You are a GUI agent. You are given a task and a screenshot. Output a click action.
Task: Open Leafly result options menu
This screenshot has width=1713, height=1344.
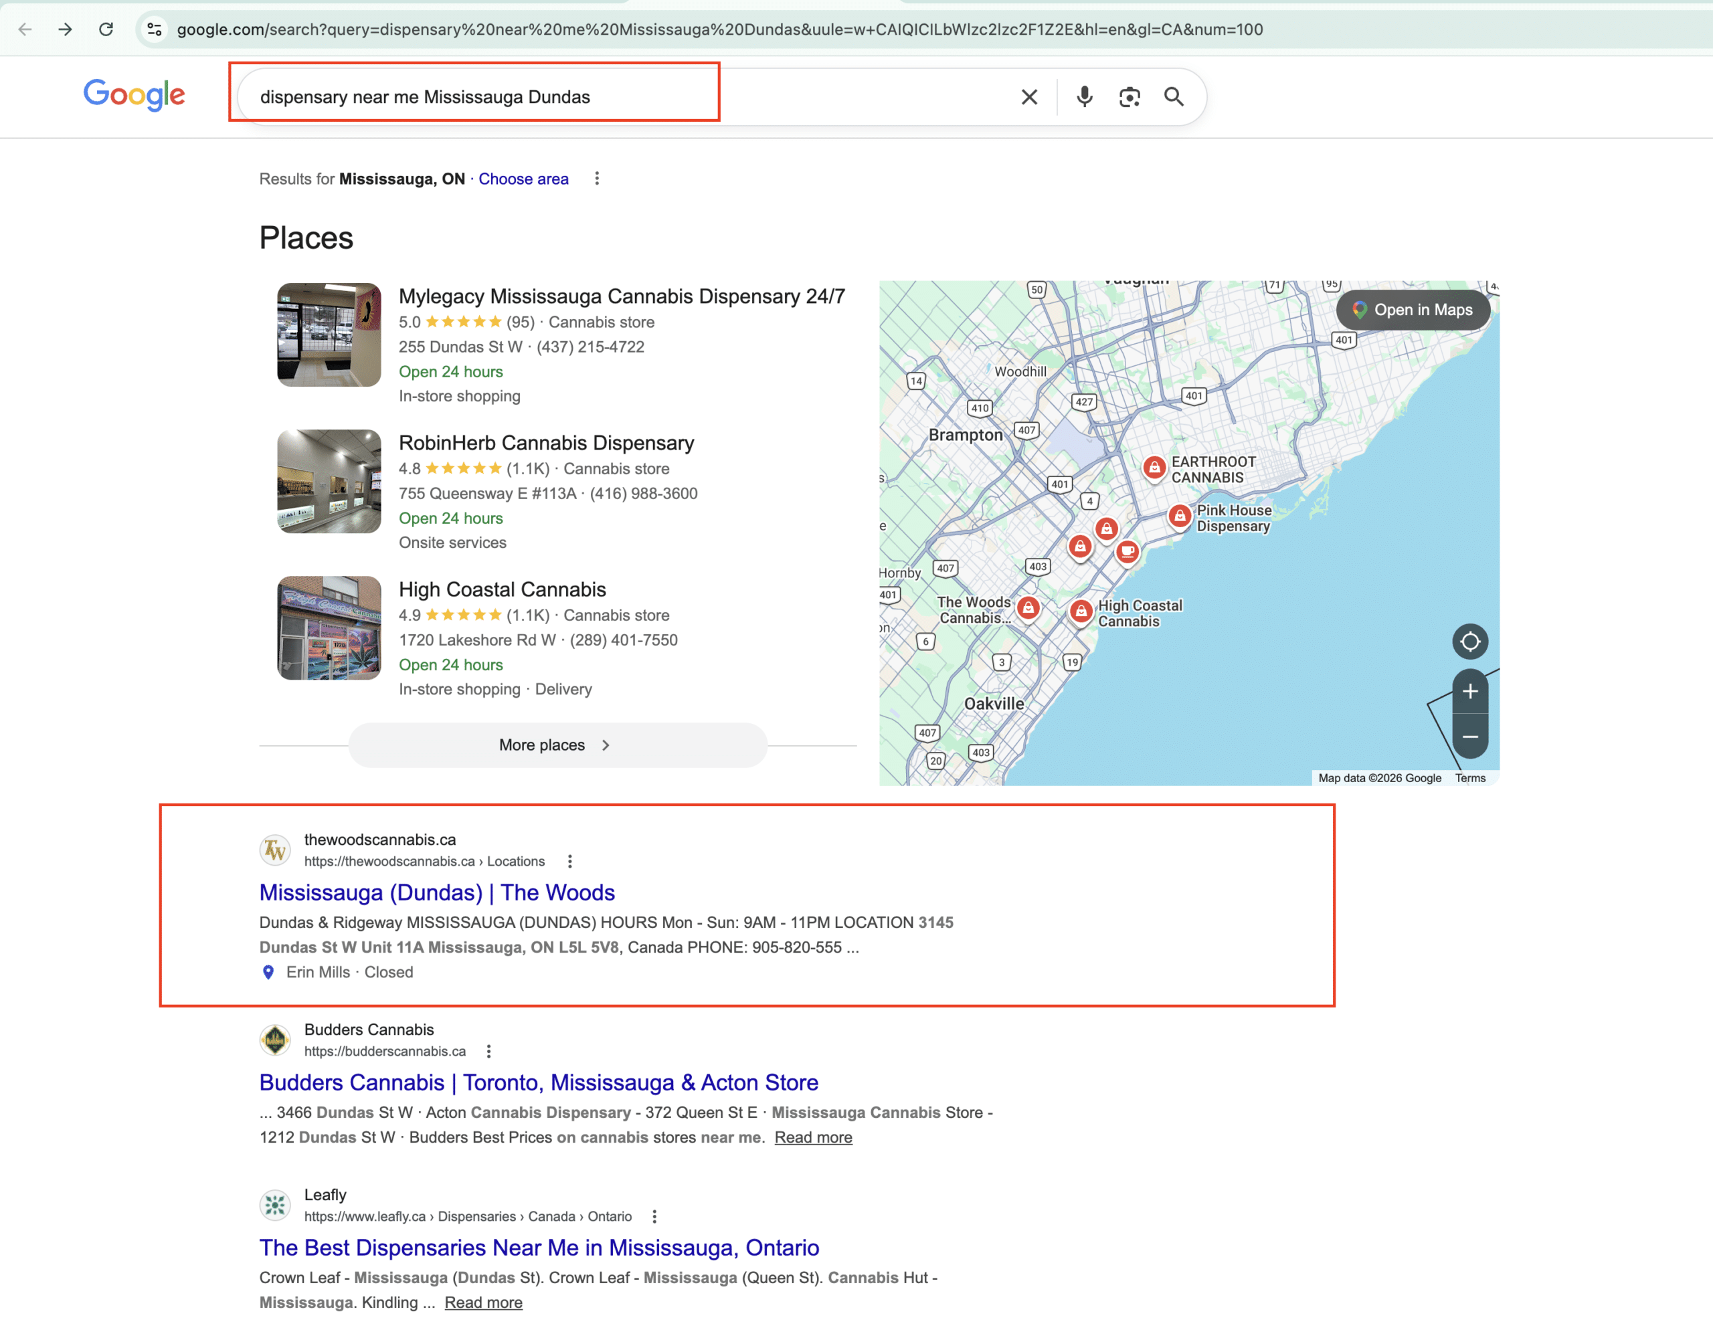coord(654,1216)
